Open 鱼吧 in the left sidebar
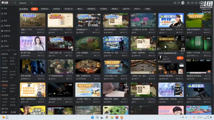This screenshot has width=214, height=120. [4, 41]
